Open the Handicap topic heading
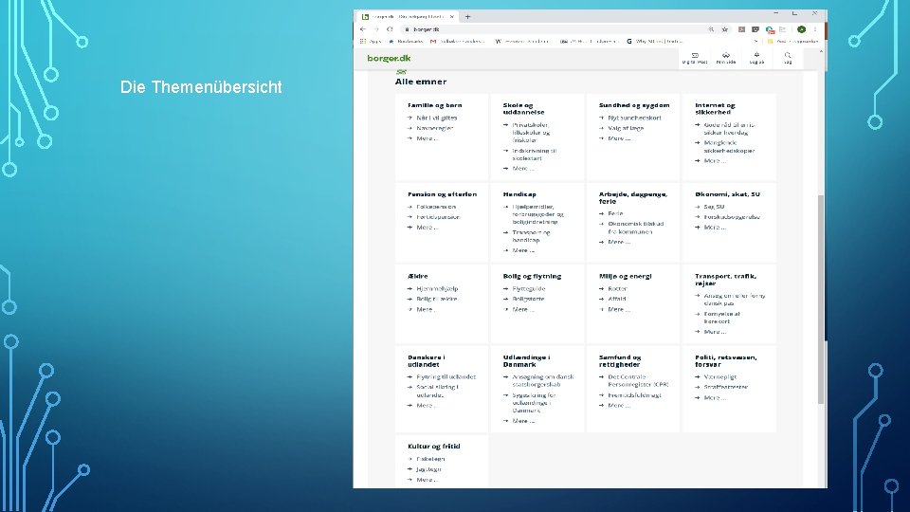 (x=519, y=194)
